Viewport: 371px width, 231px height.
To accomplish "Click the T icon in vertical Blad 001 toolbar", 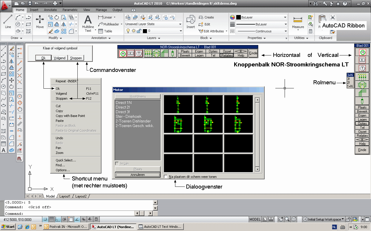I will 362,68.
